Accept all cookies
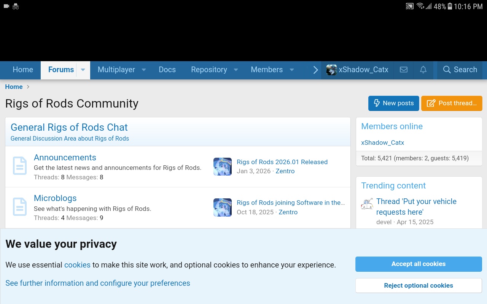The height and width of the screenshot is (304, 487). (x=419, y=264)
